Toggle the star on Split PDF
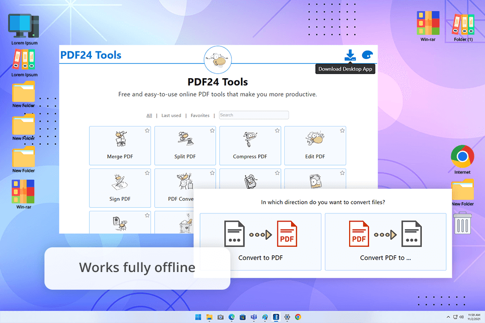The width and height of the screenshot is (485, 323). click(212, 130)
